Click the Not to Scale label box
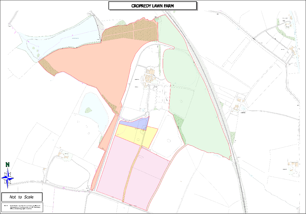Image resolution: width=306 pixels, height=214 pixels. [x=22, y=197]
